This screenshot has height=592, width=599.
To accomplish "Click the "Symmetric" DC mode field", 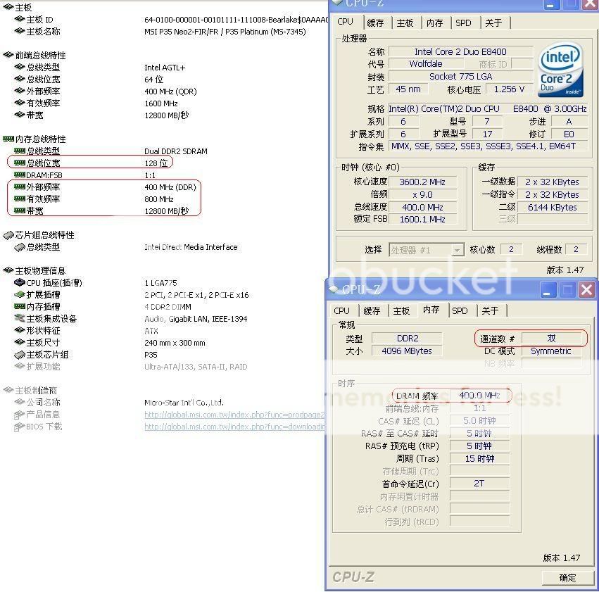I will (551, 351).
